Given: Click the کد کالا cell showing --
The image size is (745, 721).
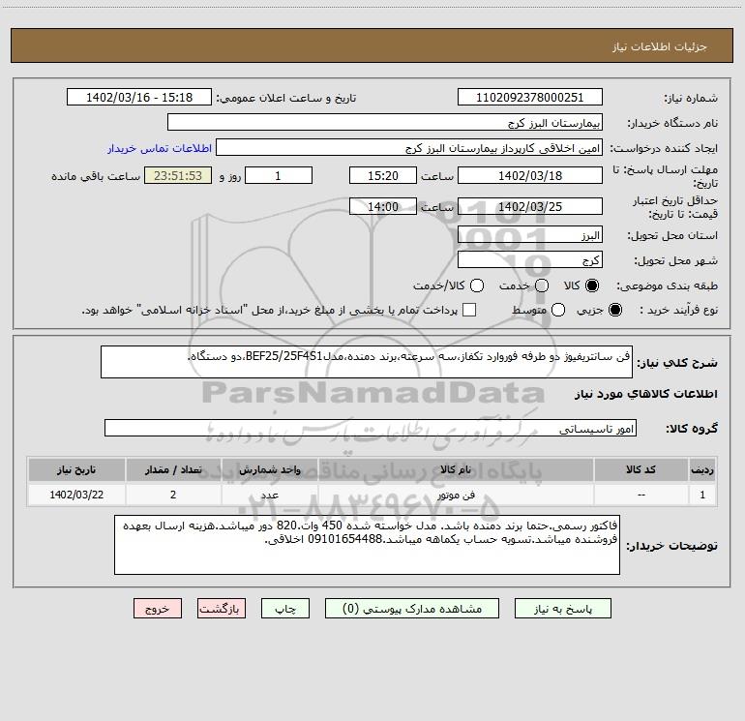Looking at the screenshot, I should (x=641, y=495).
